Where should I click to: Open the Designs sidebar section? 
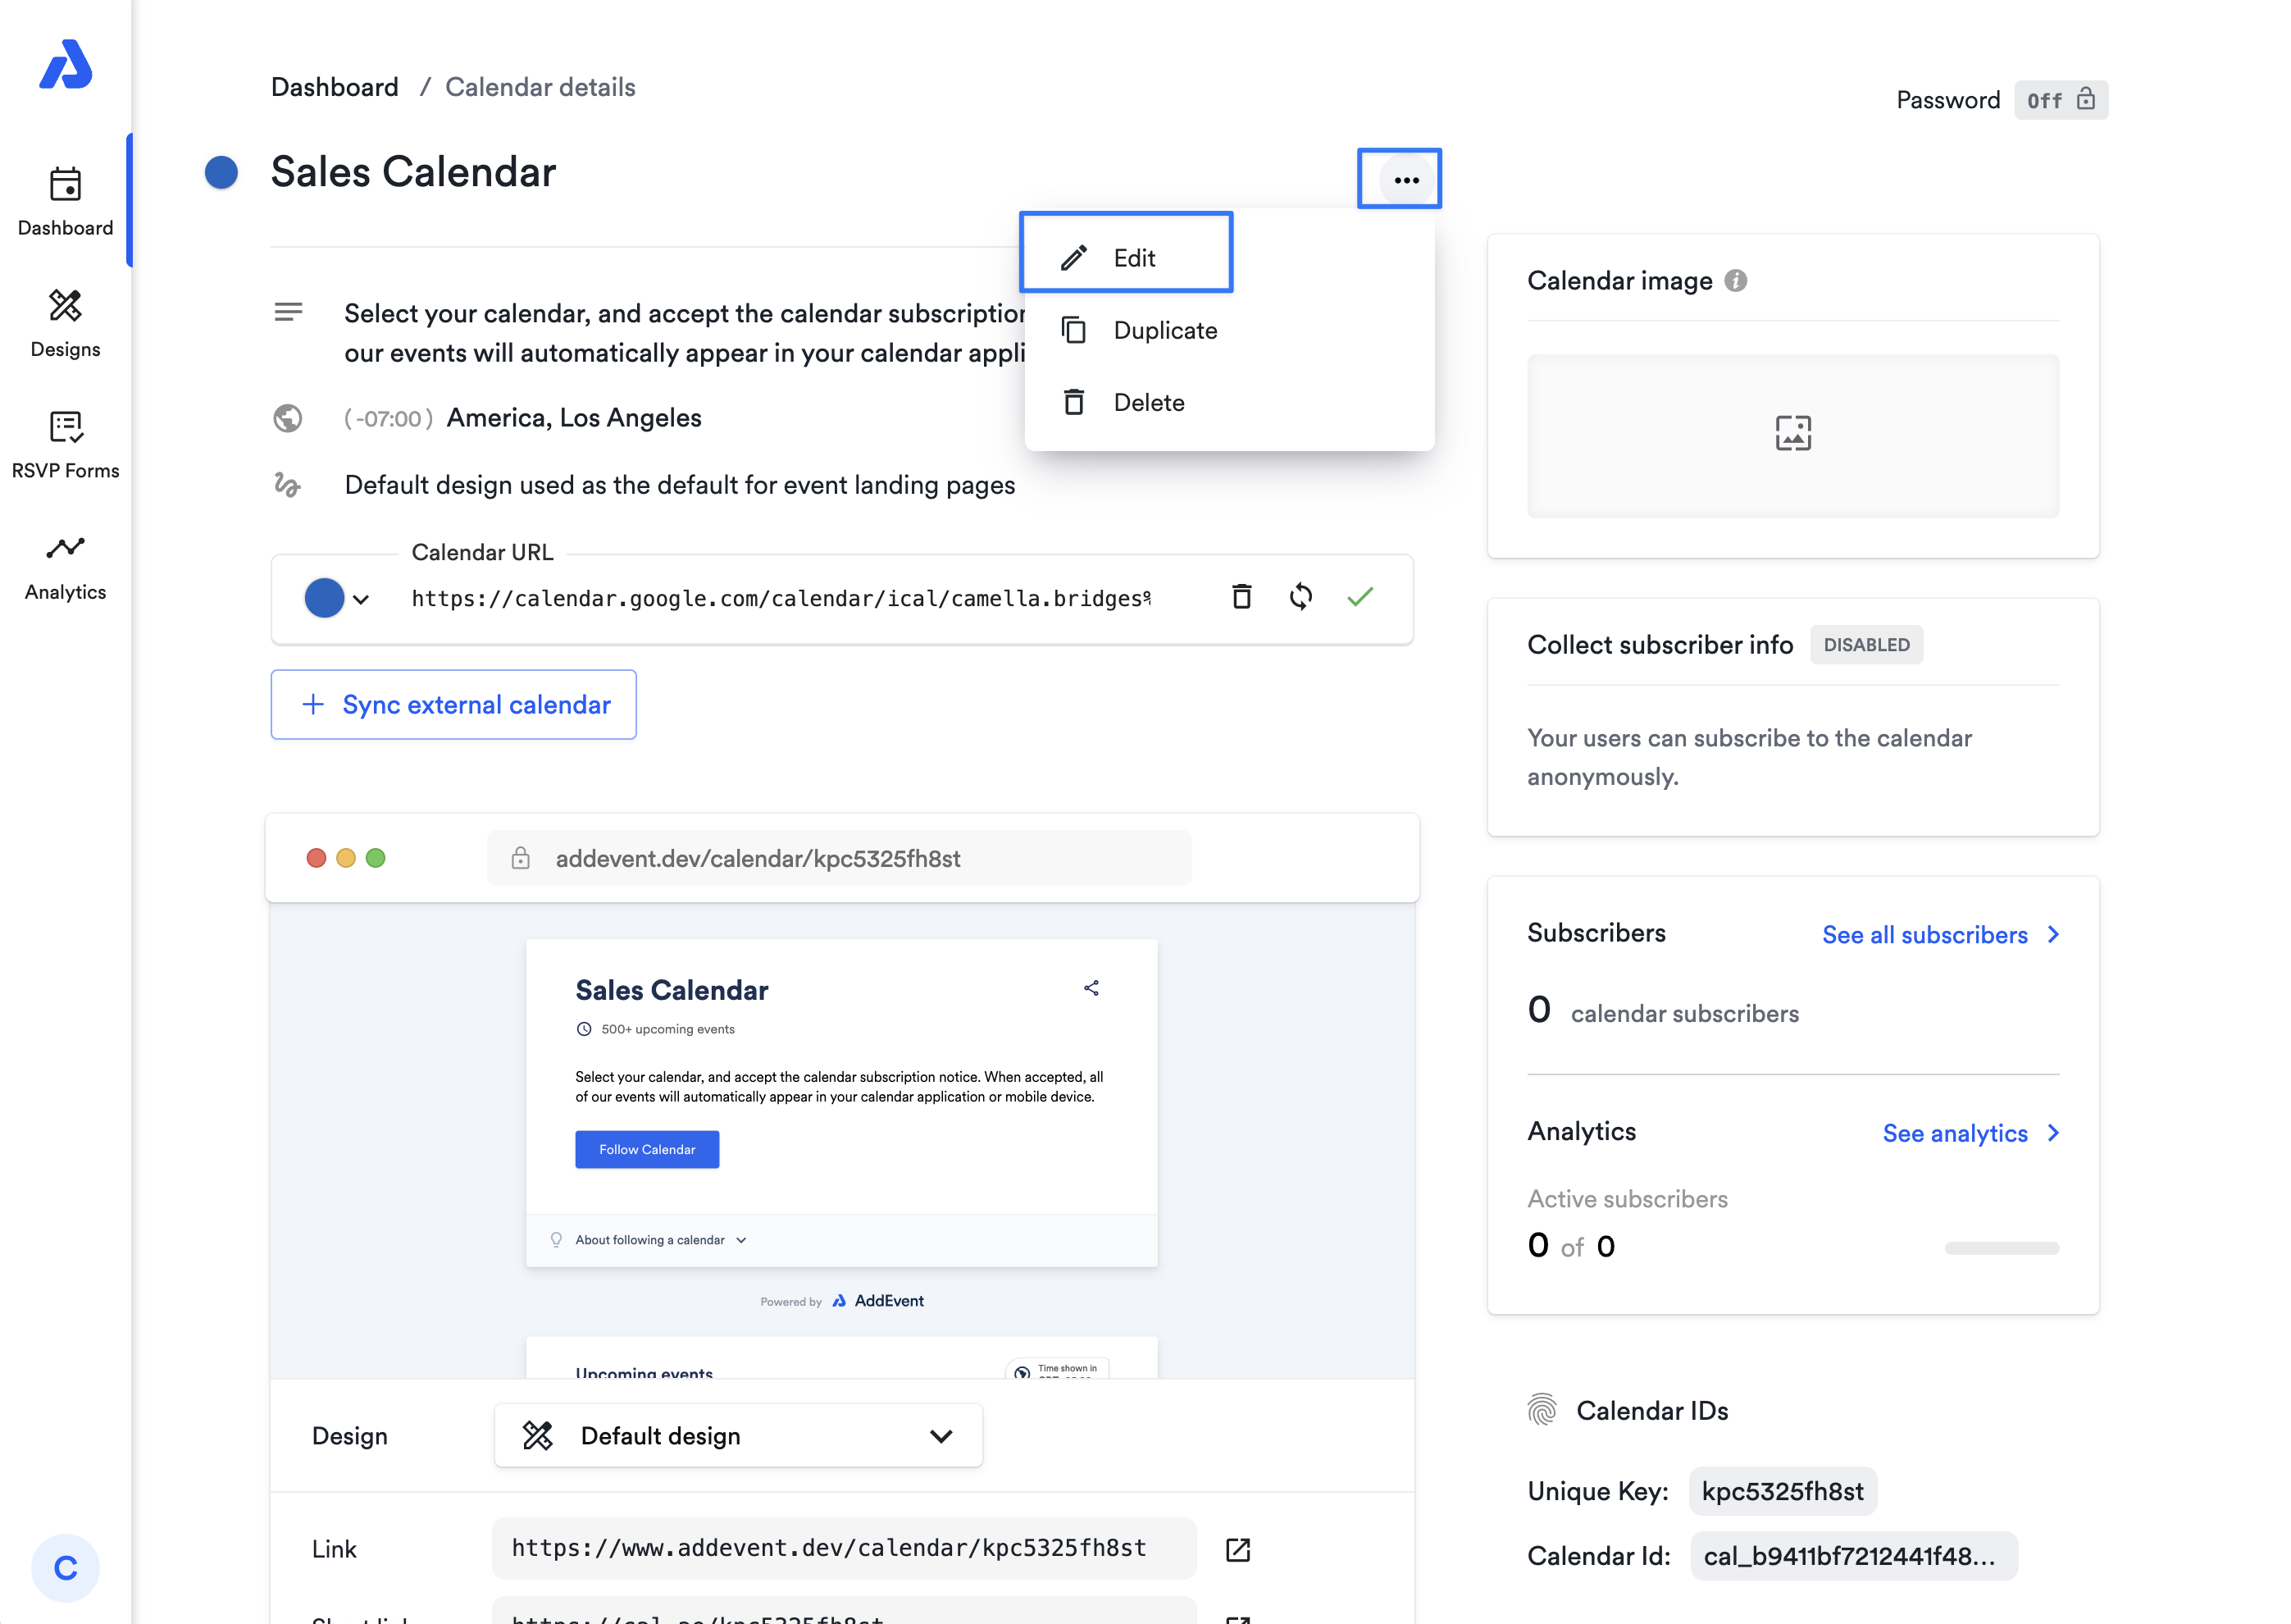[65, 323]
